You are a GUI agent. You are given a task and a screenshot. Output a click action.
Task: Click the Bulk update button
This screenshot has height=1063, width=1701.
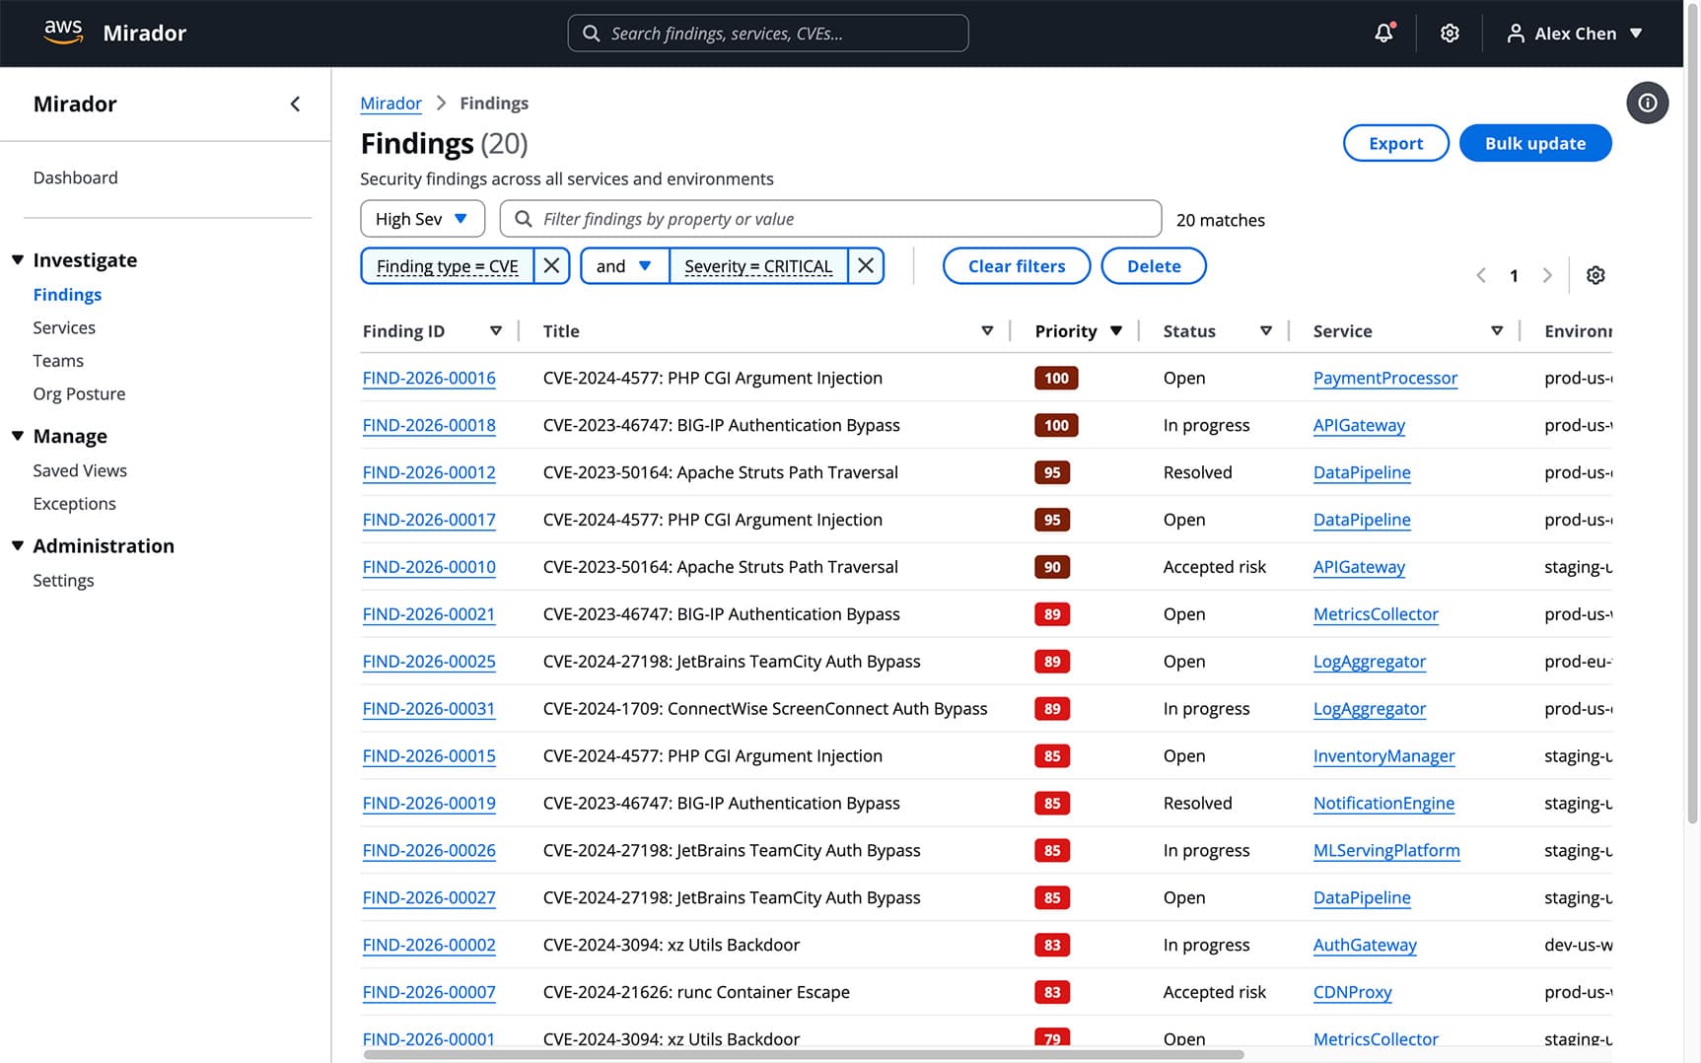1534,143
